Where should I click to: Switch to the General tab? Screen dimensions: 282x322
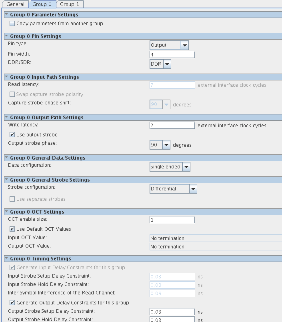point(16,4)
